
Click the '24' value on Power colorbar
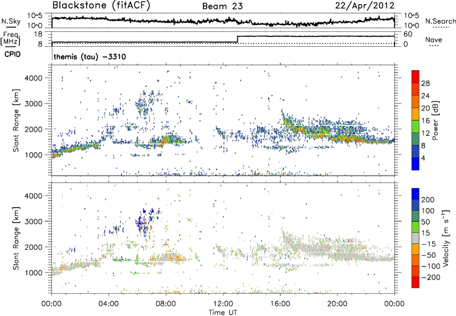coord(425,96)
